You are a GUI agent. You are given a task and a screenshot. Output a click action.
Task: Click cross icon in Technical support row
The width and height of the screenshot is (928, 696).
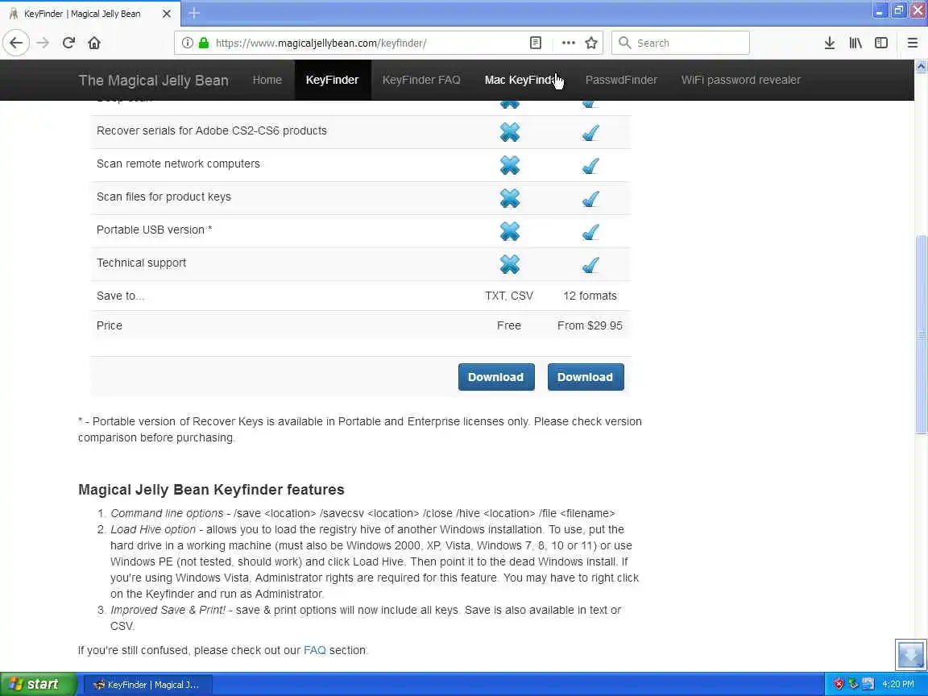tap(509, 264)
